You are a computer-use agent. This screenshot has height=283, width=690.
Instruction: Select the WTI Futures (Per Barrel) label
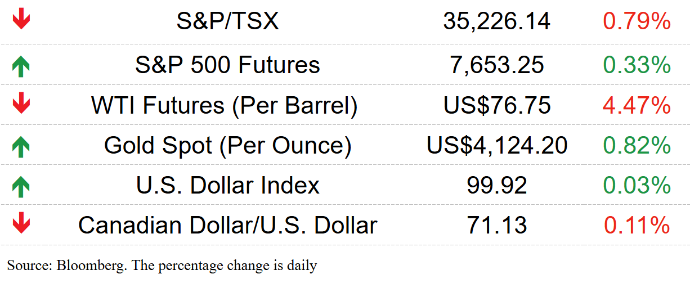[x=225, y=106]
